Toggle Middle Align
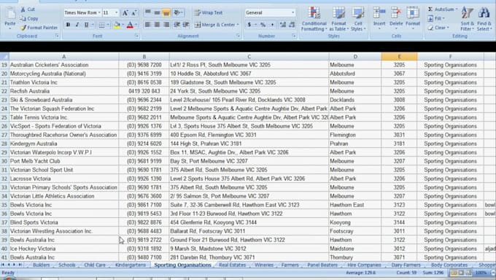 click(x=157, y=12)
